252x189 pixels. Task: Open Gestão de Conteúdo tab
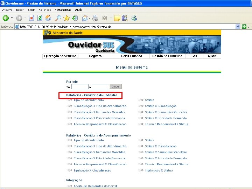click(x=167, y=56)
